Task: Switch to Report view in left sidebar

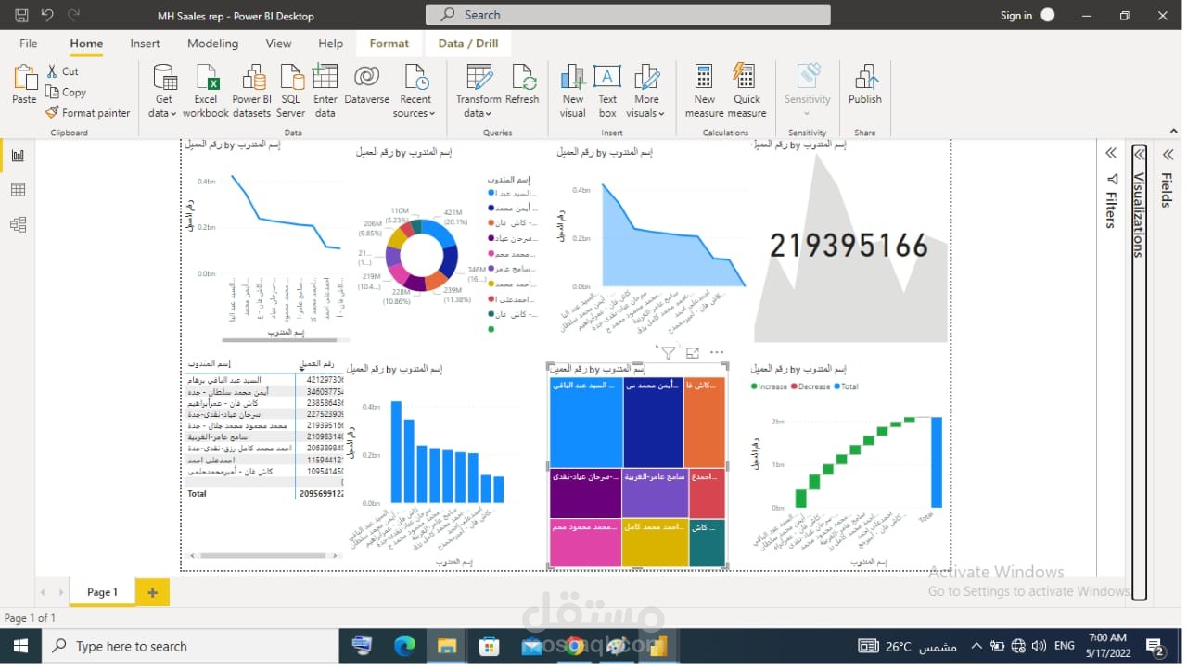Action: point(18,155)
